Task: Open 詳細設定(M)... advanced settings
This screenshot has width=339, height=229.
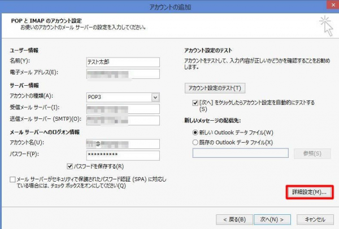Action: pyautogui.click(x=309, y=192)
